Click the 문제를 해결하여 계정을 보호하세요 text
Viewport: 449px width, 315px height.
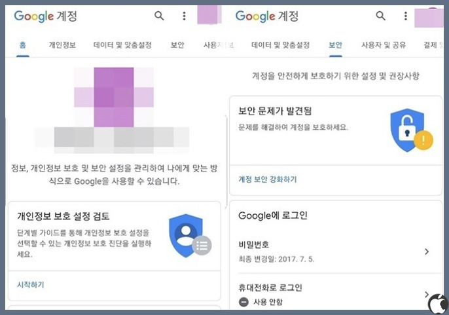point(293,127)
